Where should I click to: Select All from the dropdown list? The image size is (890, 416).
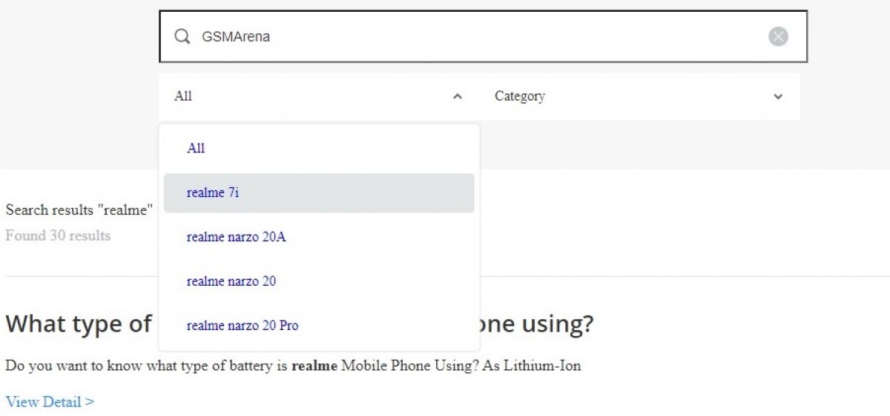tap(319, 148)
